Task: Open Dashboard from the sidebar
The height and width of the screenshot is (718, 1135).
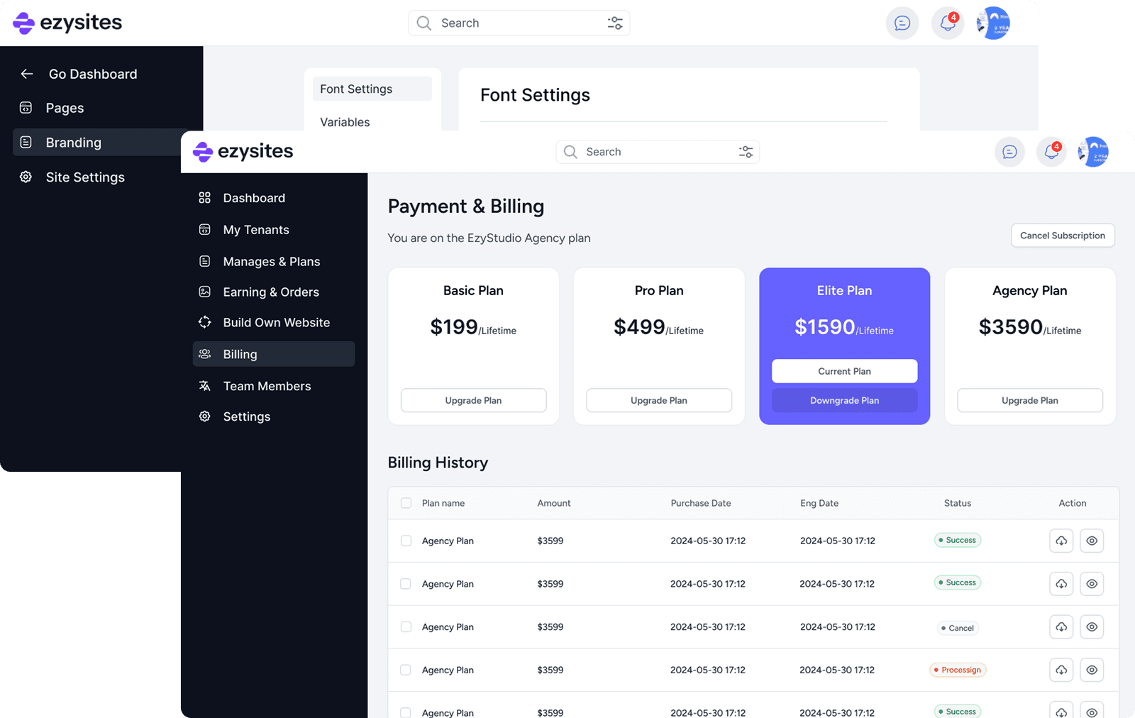Action: coord(254,197)
